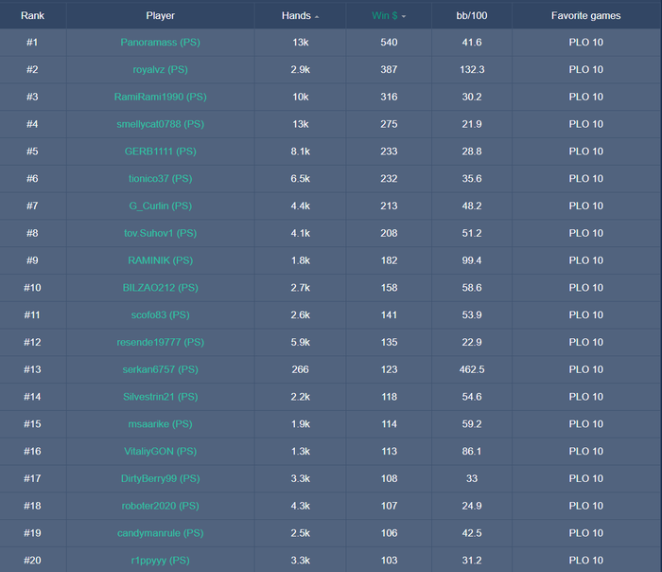Click the hands value 5.9k

300,342
